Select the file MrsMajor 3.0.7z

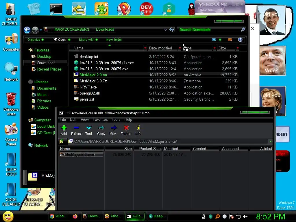coord(93,81)
